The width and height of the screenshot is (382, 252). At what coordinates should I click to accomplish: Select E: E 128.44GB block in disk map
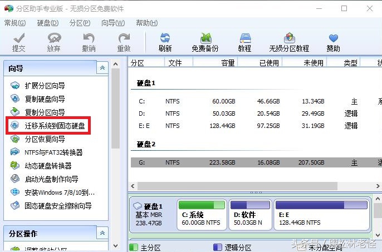coord(322,215)
